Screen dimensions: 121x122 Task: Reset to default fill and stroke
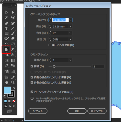click(5, 96)
